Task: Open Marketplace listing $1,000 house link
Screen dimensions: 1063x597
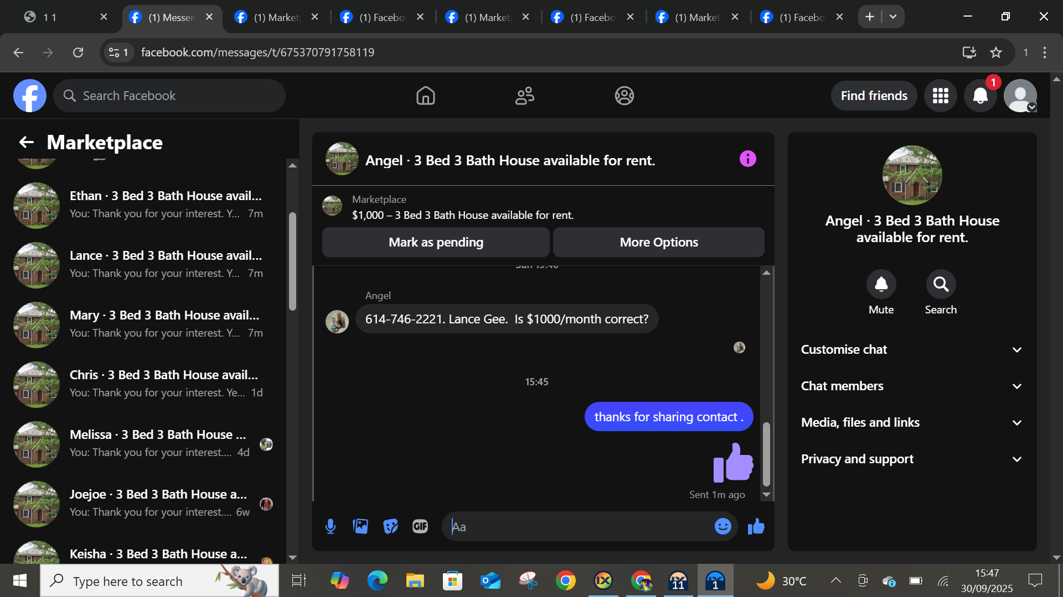Action: (x=462, y=215)
